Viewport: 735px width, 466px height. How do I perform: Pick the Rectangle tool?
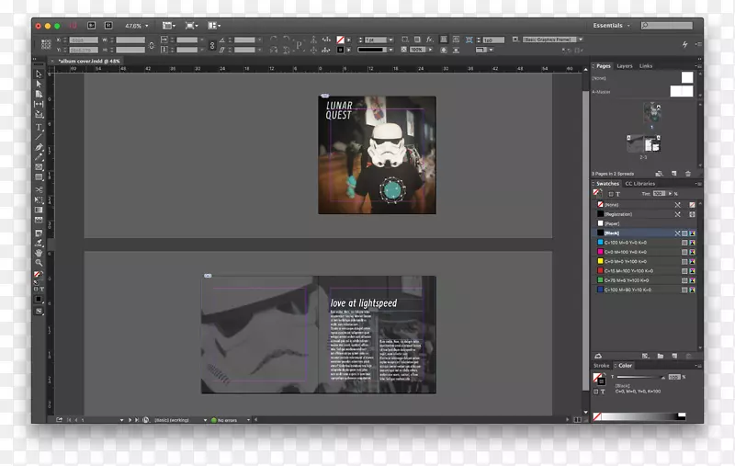click(x=39, y=177)
